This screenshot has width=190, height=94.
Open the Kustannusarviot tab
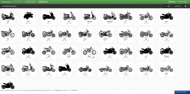coord(30,2)
